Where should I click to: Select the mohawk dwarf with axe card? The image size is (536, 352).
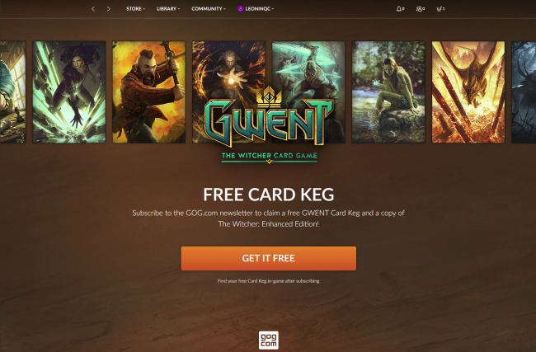coord(148,92)
